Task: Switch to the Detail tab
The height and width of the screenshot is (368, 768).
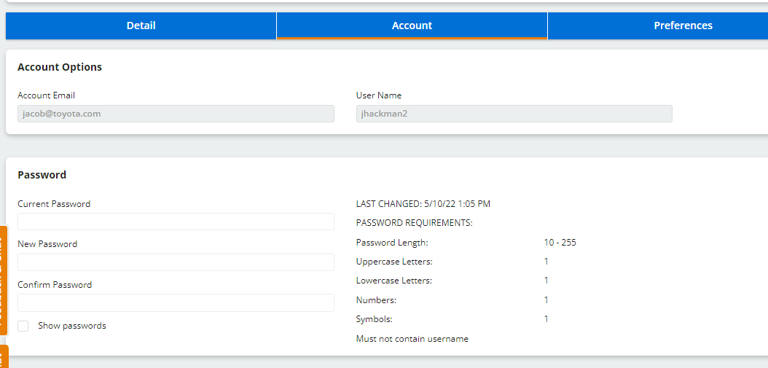Action: (141, 26)
